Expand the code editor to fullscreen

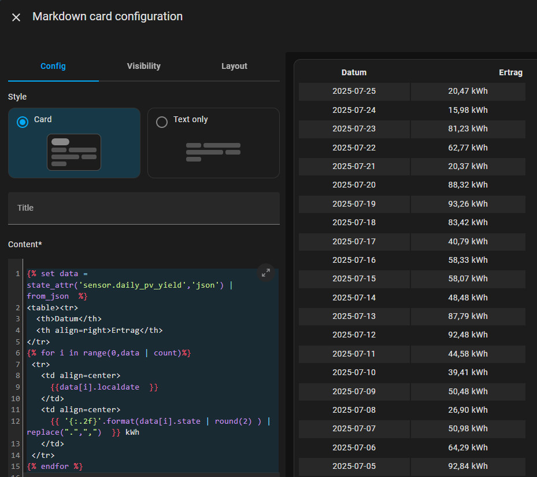pyautogui.click(x=265, y=273)
